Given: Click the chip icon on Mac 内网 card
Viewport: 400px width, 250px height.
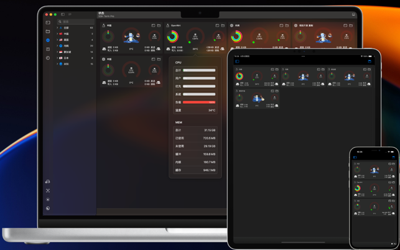Looking at the screenshot, I should 231,25.
